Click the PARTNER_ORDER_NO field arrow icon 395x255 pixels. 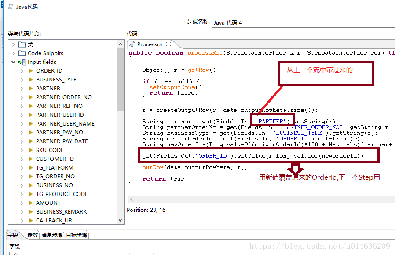pos(31,97)
